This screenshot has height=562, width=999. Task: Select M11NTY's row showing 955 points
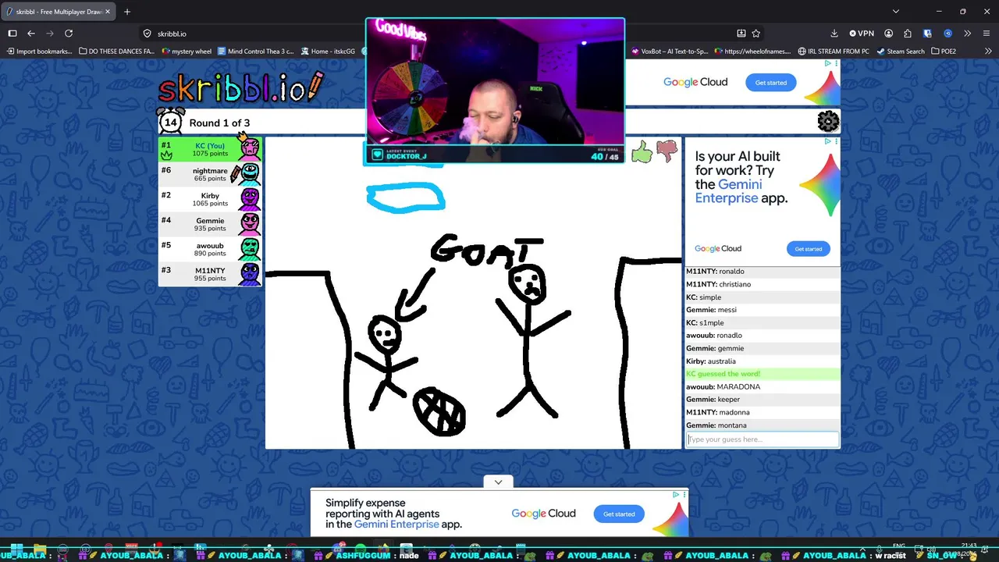(x=210, y=274)
